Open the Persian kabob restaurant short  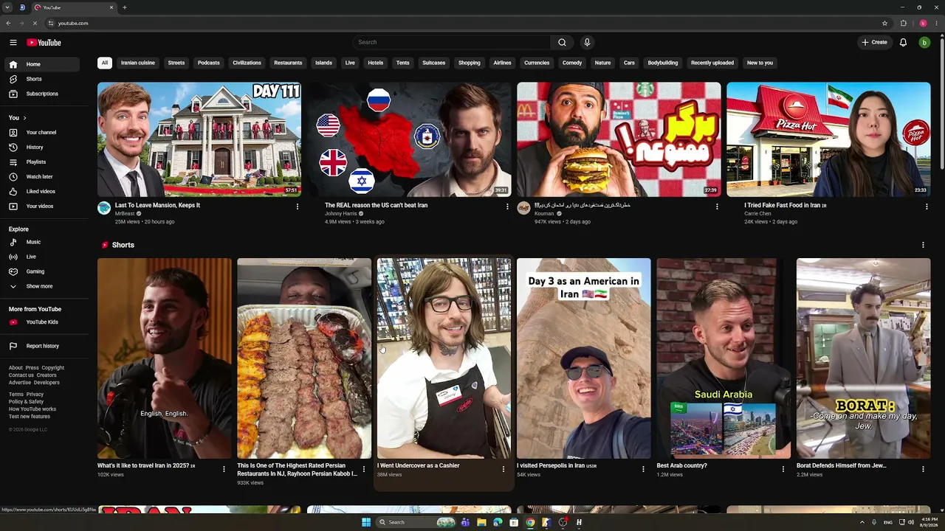click(x=304, y=358)
